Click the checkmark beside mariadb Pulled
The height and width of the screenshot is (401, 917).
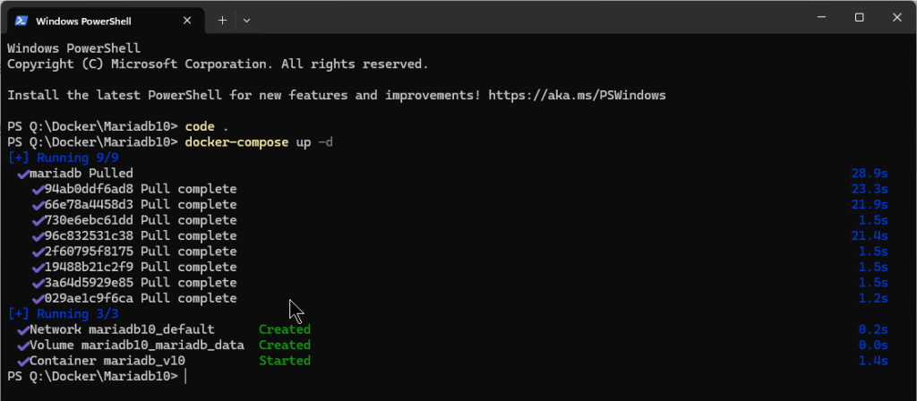(x=22, y=173)
